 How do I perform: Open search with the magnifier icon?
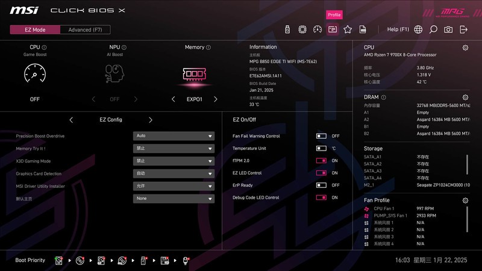tap(433, 30)
